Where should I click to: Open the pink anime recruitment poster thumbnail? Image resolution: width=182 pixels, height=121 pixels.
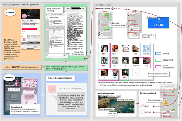coord(29,91)
